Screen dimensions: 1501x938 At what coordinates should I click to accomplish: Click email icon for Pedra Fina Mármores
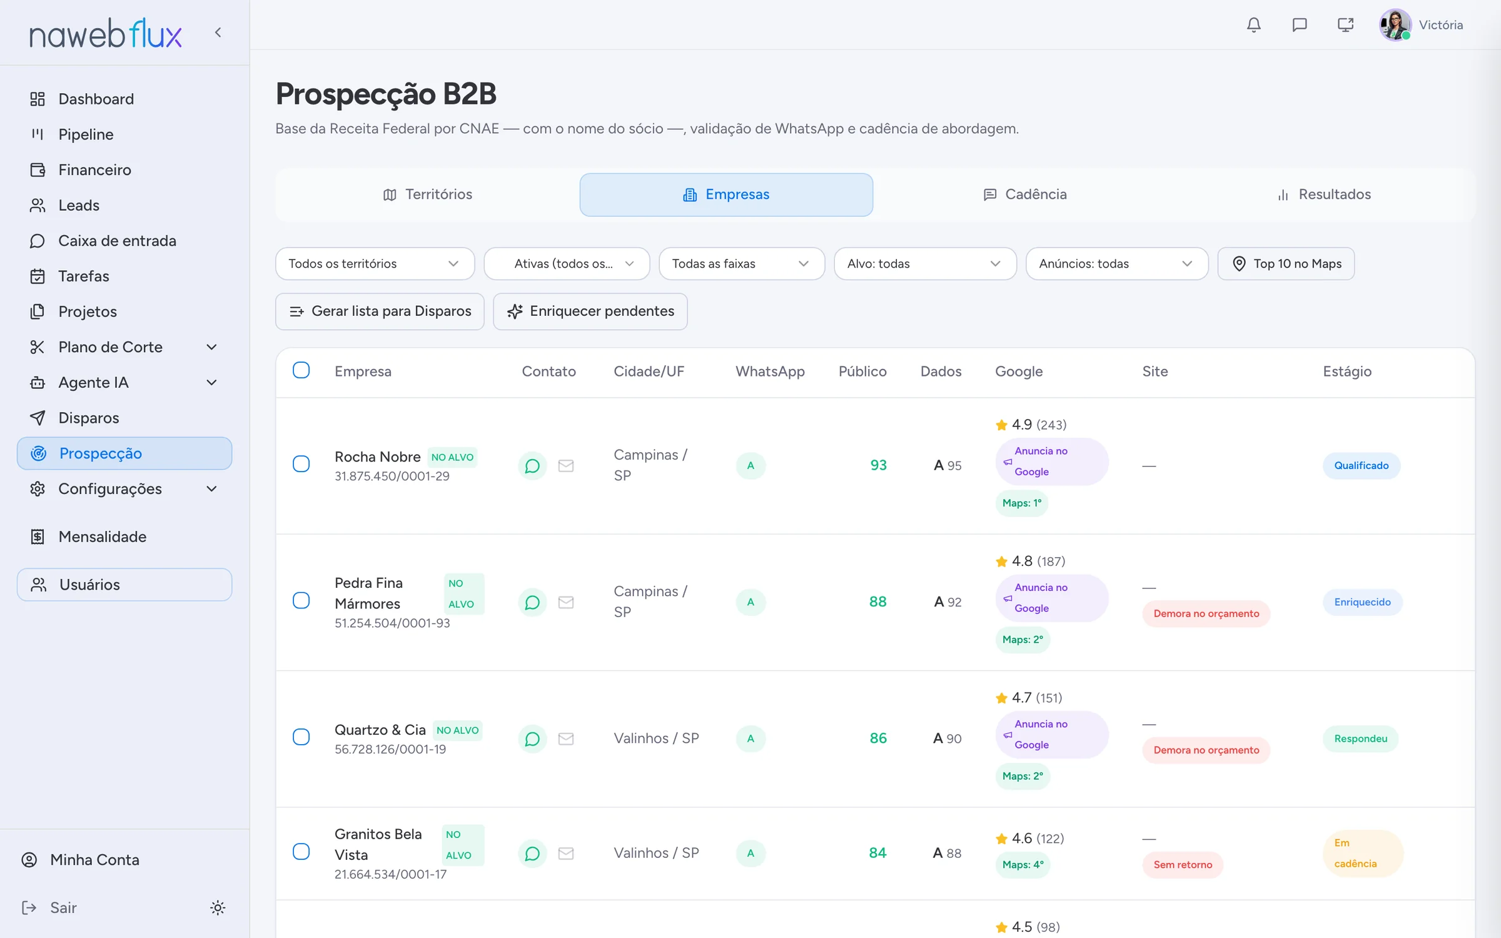click(x=566, y=602)
